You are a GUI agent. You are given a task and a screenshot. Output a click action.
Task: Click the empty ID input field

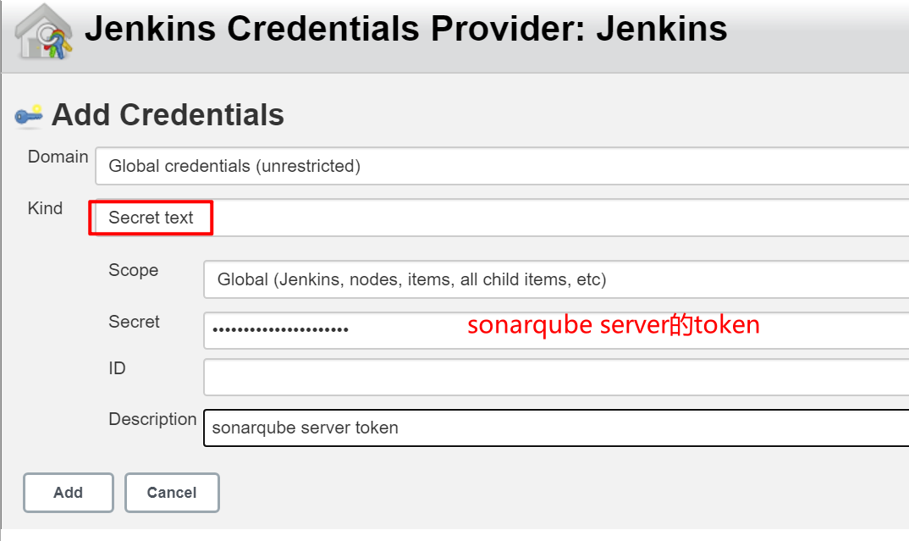[423, 376]
